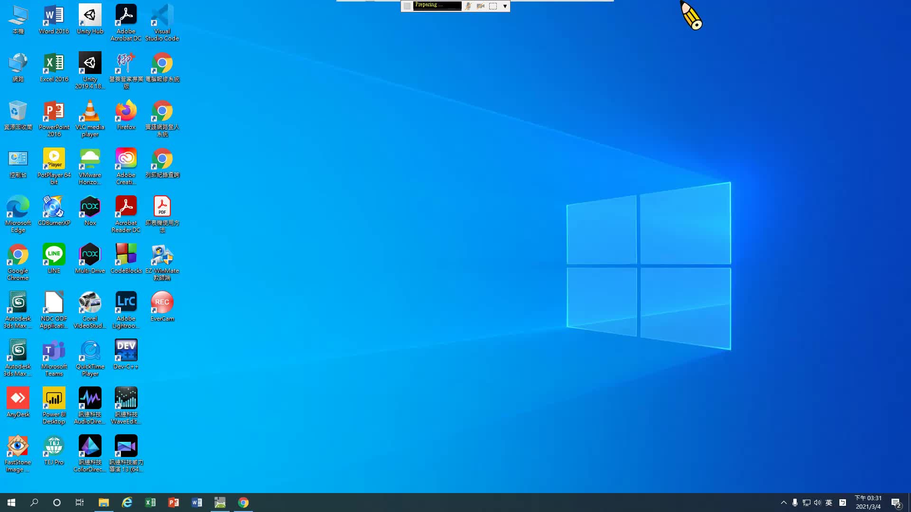Select the Nox Multi-Drive icon
Viewport: 911px width, 512px height.
pyautogui.click(x=90, y=259)
